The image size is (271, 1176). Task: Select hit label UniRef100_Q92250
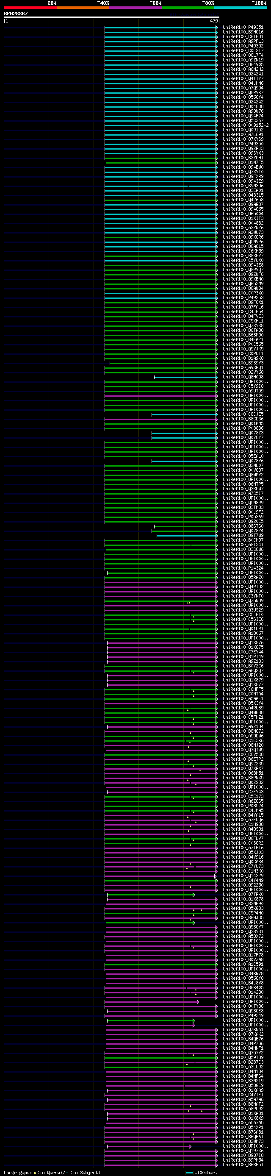[243, 885]
